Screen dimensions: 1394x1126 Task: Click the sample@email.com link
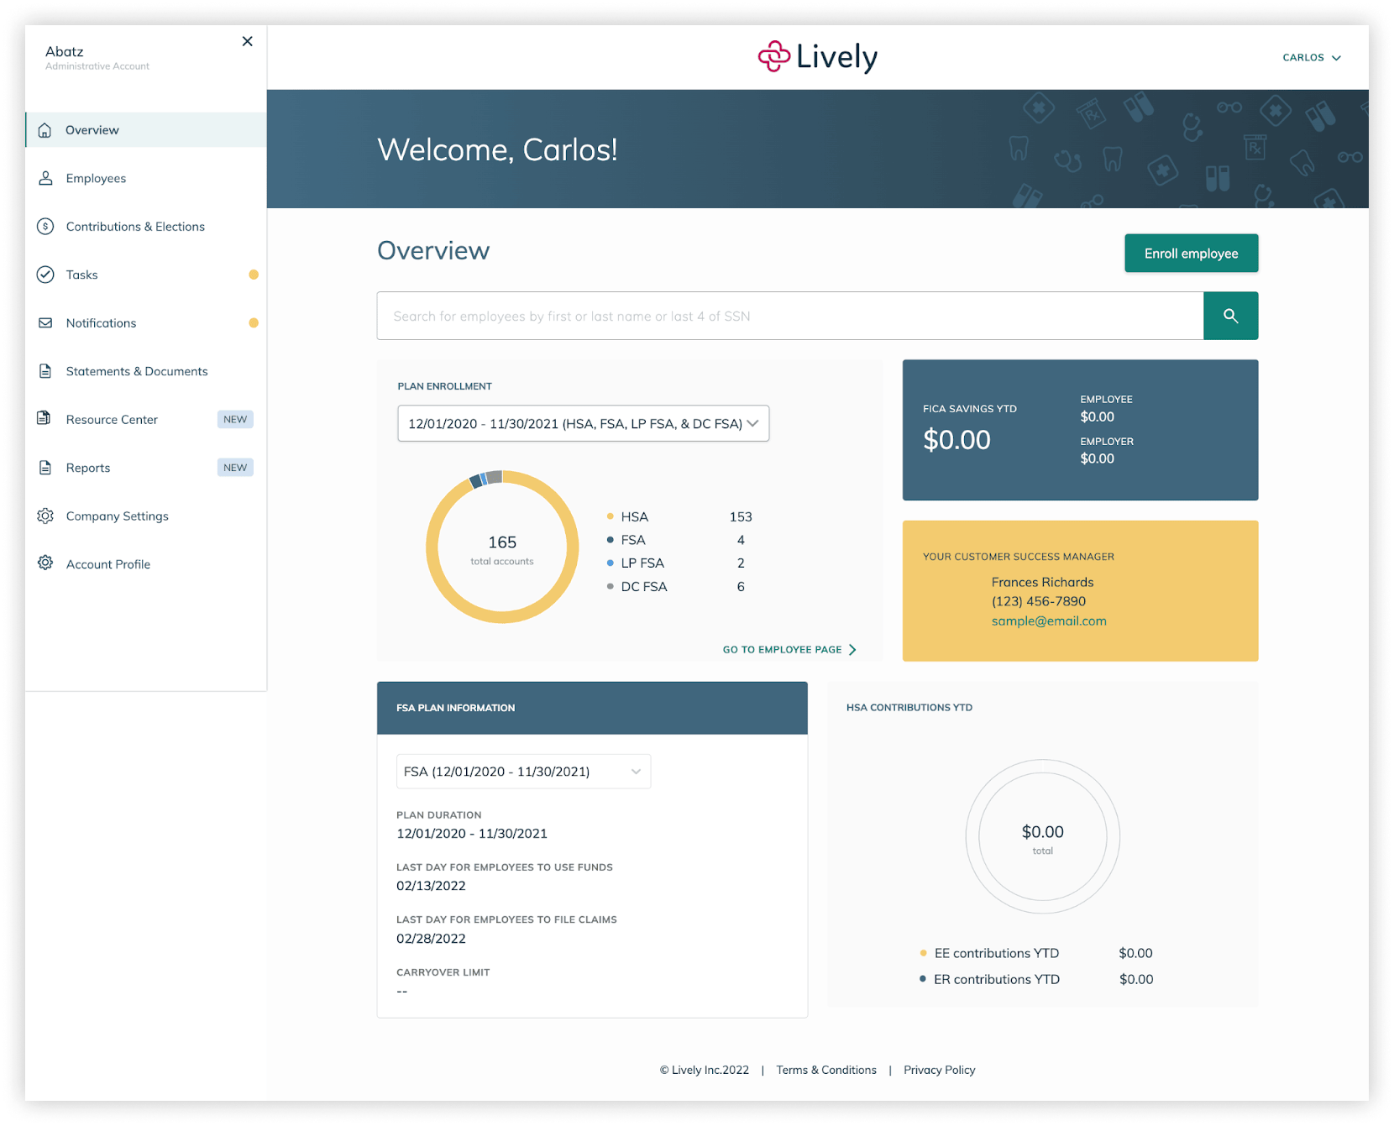coord(1049,621)
